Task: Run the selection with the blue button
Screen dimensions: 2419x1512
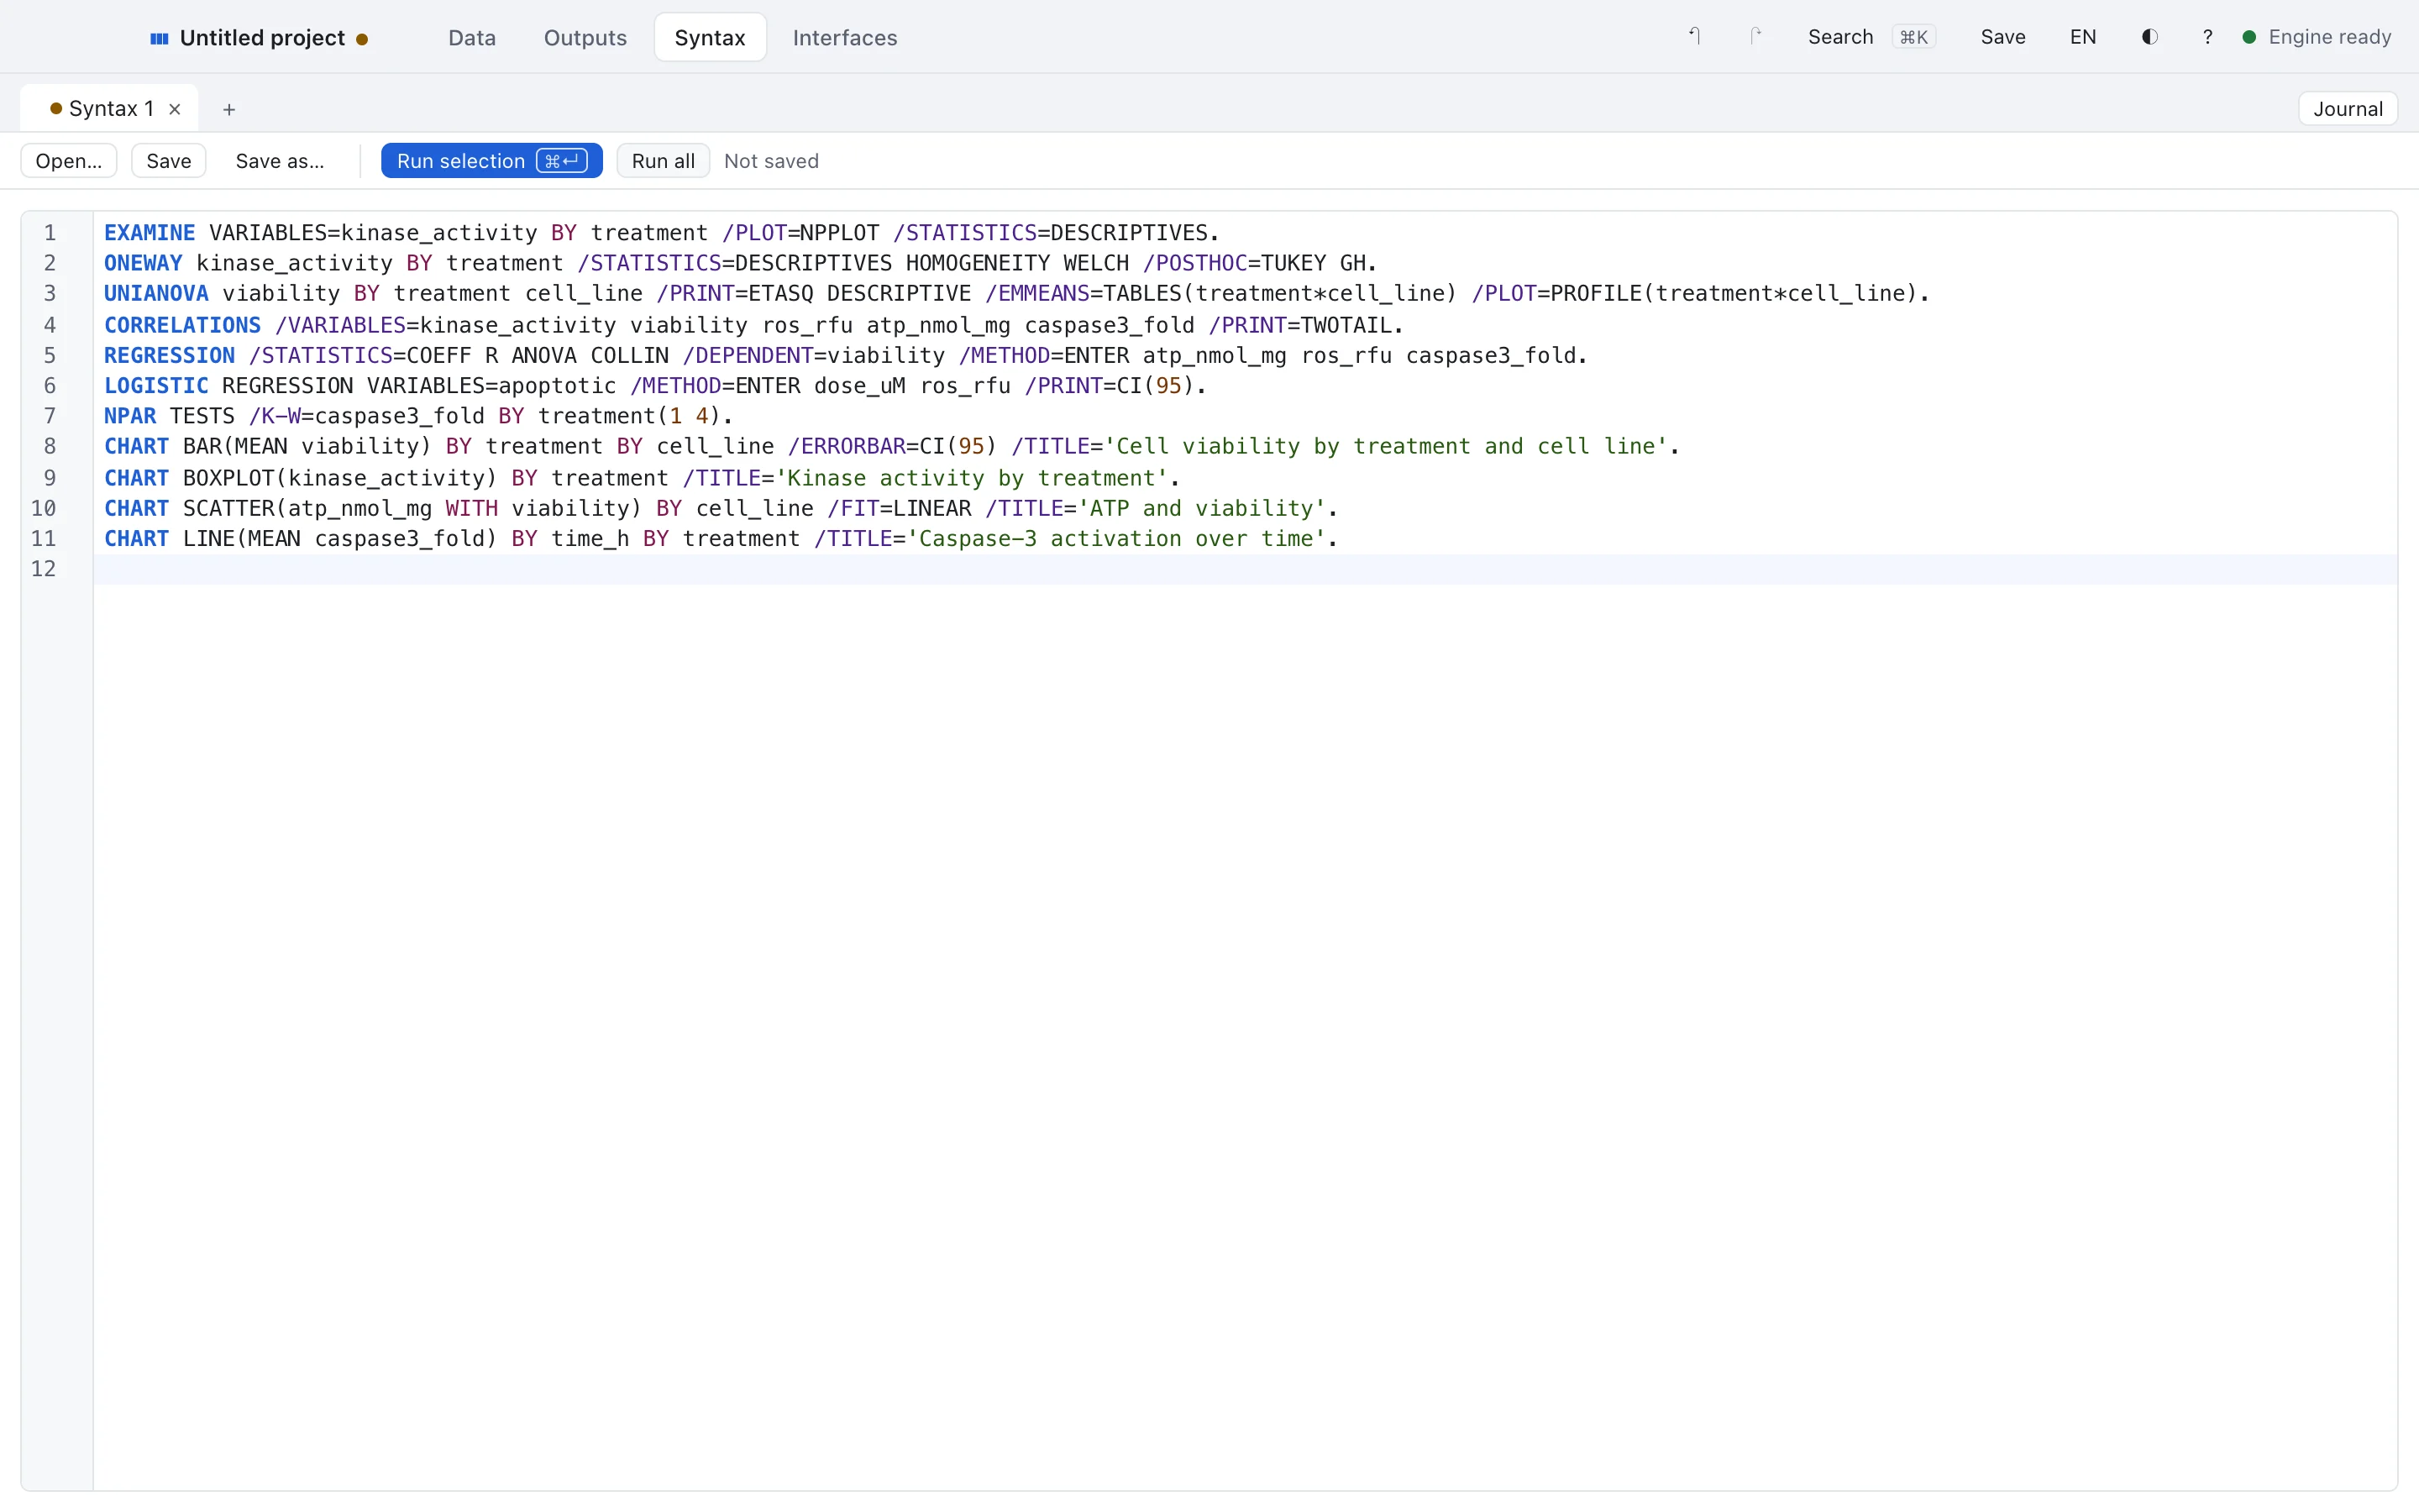Action: [492, 161]
